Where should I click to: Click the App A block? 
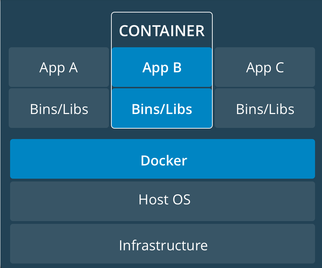click(58, 67)
